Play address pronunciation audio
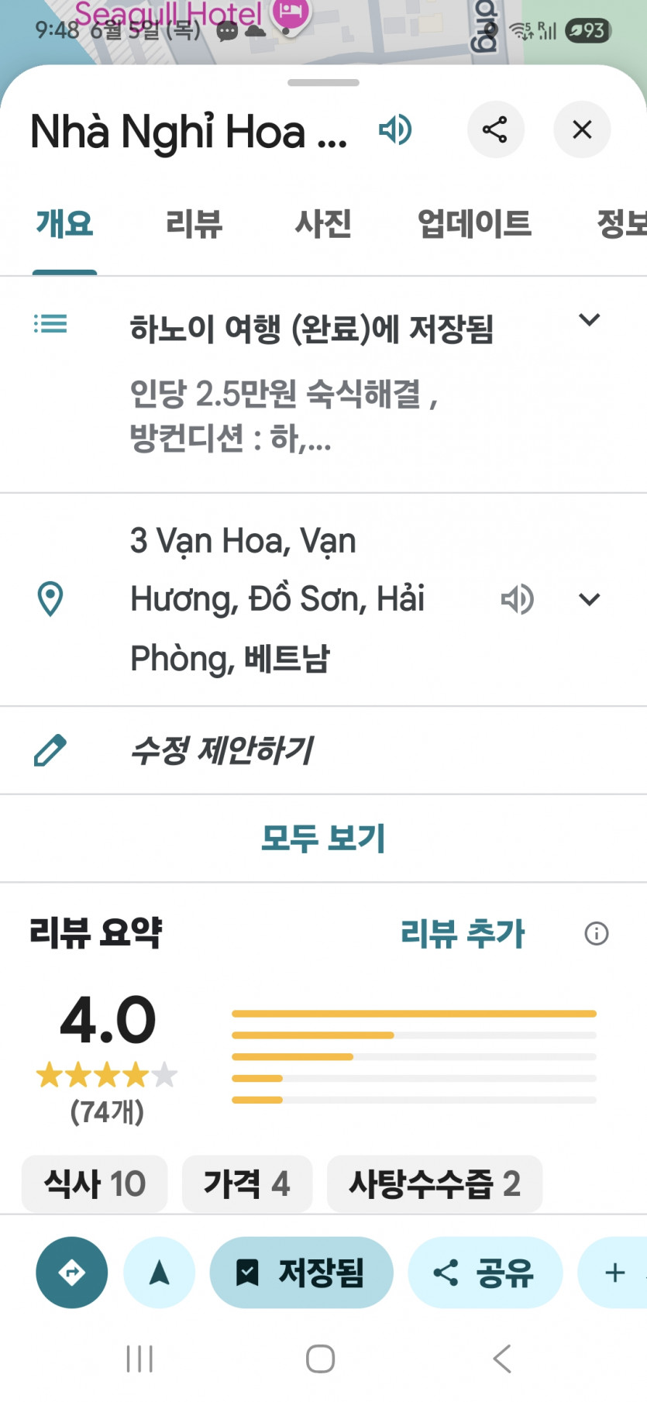The height and width of the screenshot is (1402, 647). pyautogui.click(x=517, y=599)
